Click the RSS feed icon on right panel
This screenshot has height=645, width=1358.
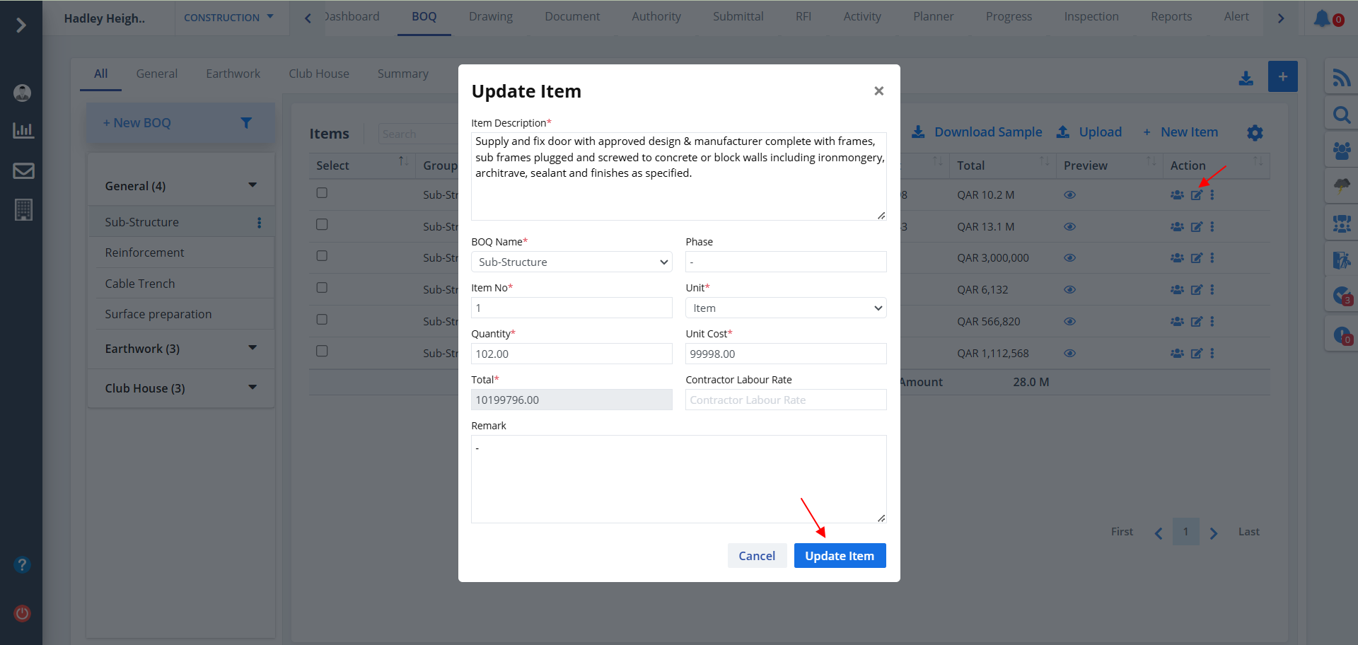[x=1341, y=77]
